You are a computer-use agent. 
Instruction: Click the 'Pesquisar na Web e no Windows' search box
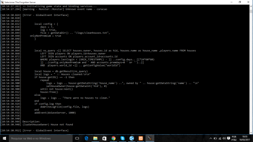40,138
